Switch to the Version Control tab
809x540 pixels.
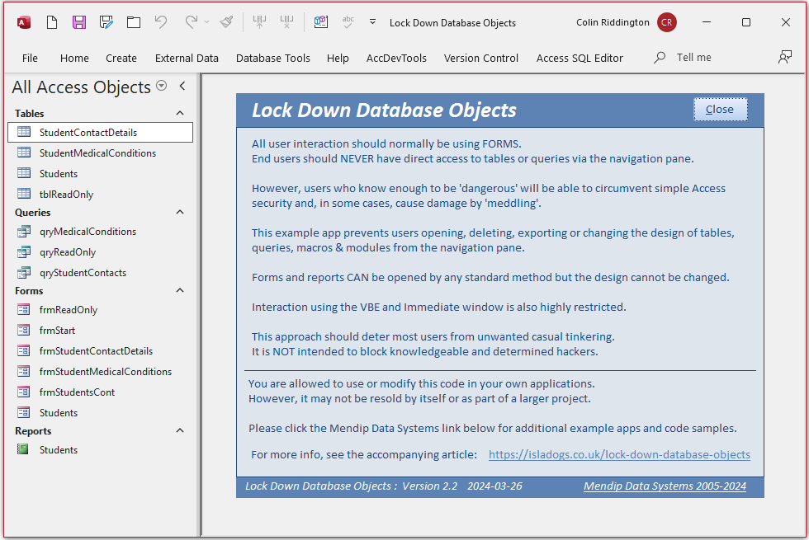tap(480, 58)
